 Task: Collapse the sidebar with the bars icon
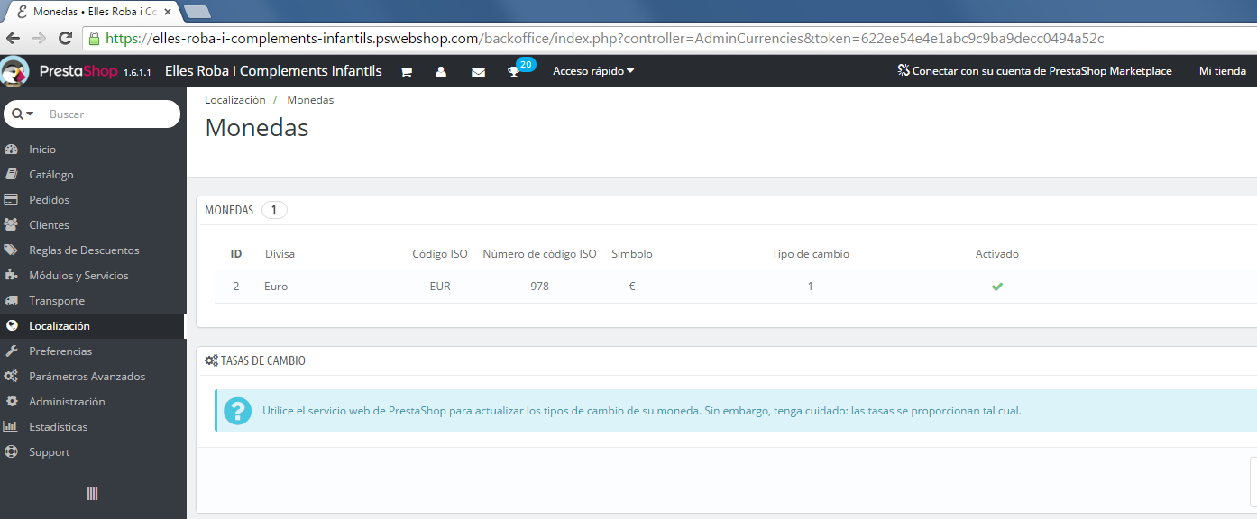click(x=92, y=494)
